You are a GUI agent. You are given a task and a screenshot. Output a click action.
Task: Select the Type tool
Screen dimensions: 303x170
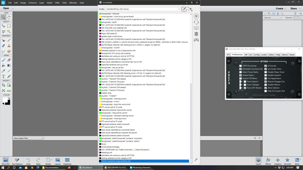click(3, 77)
